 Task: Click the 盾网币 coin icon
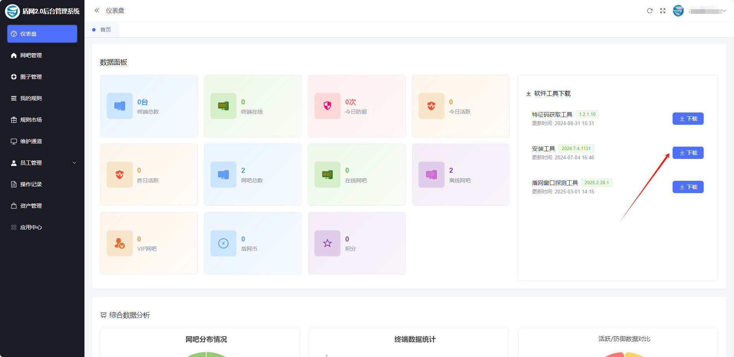(x=223, y=243)
